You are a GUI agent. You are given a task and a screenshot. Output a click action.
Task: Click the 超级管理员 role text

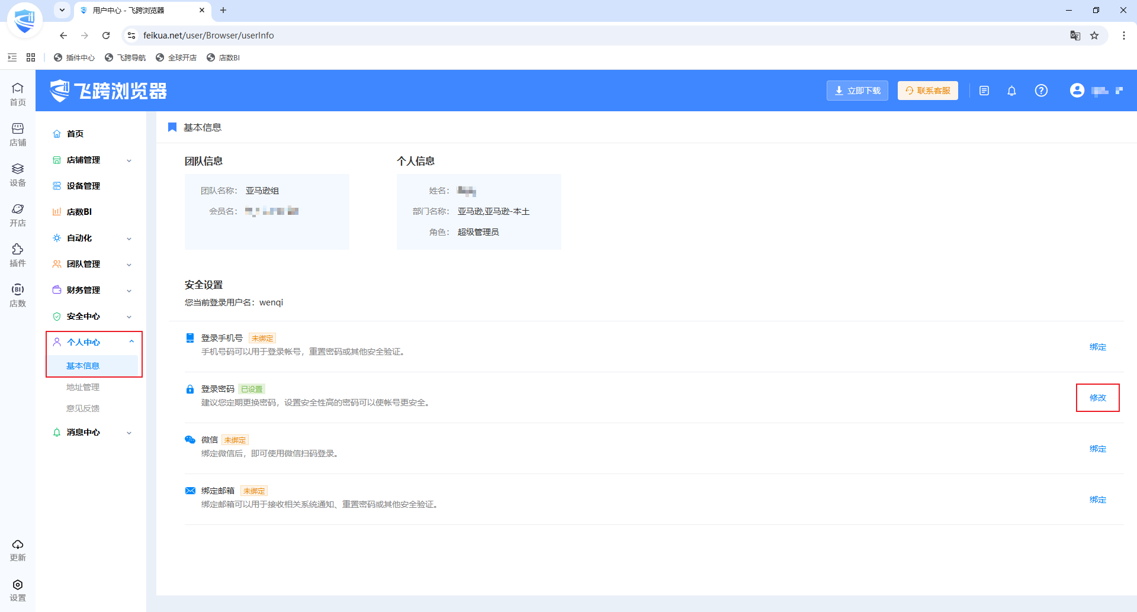click(478, 232)
